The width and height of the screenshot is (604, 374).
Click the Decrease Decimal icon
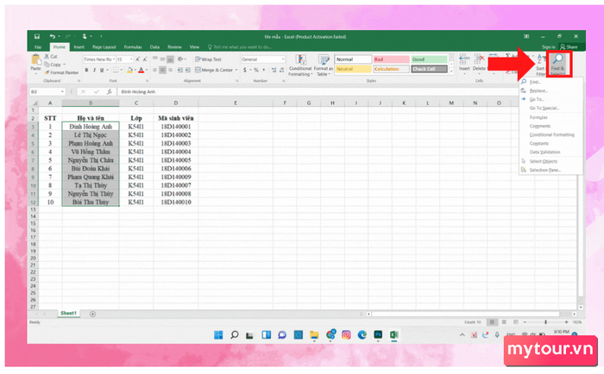click(281, 70)
